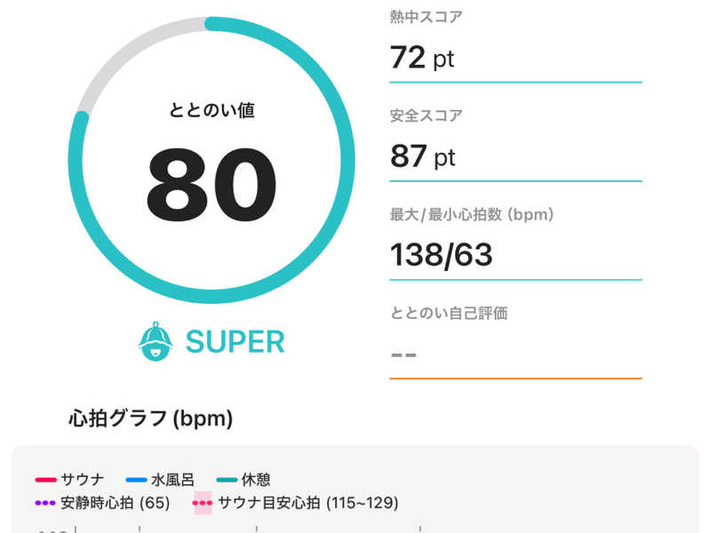Tap the 72 pt 熱中スコア value
Viewport: 711px width, 533px height.
point(422,58)
